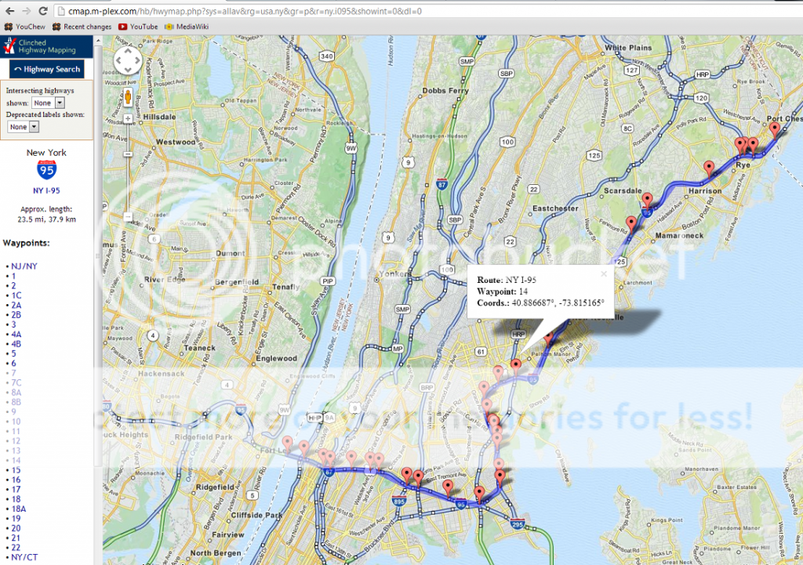Screen dimensions: 803x565
Task: Zoom out with the map minus button
Action: (127, 154)
